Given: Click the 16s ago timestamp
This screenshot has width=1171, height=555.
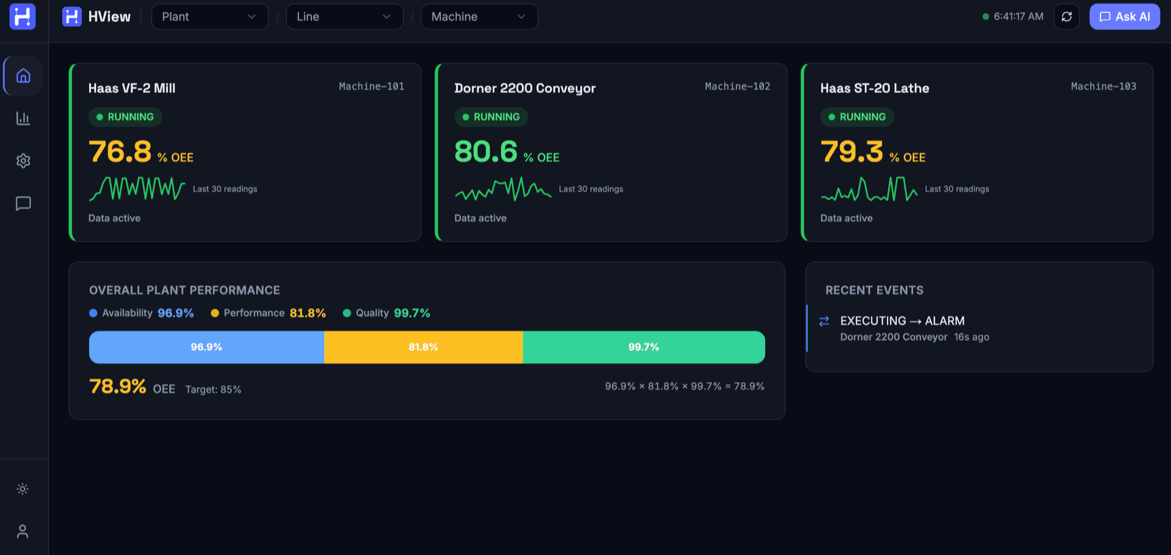Looking at the screenshot, I should (x=971, y=337).
